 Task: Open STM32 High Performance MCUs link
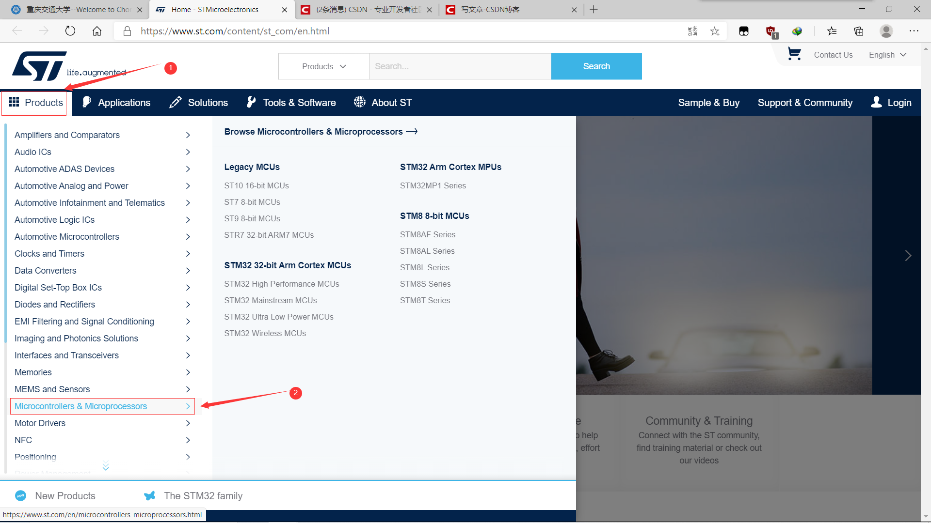pos(282,284)
